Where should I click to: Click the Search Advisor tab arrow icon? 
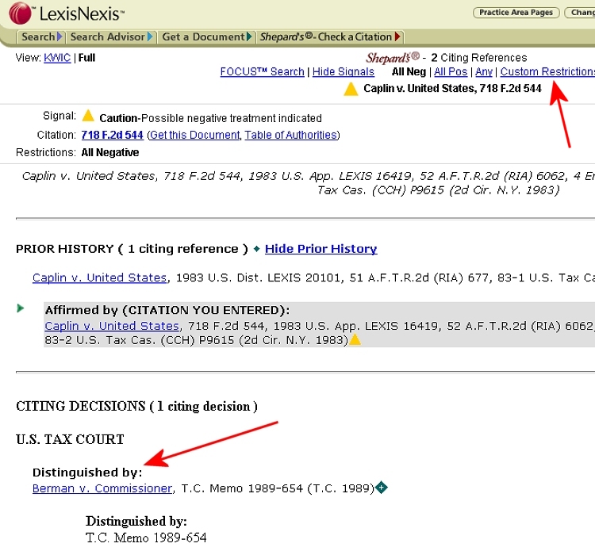point(150,36)
